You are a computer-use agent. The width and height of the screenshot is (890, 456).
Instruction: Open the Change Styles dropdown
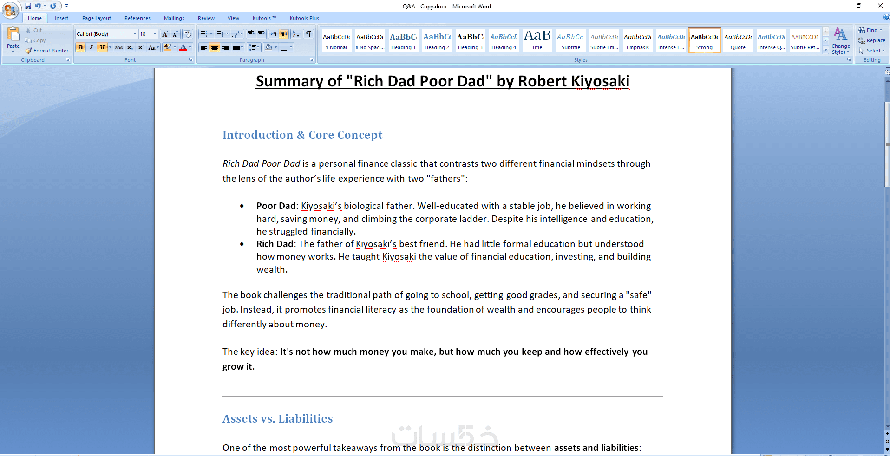pos(840,41)
